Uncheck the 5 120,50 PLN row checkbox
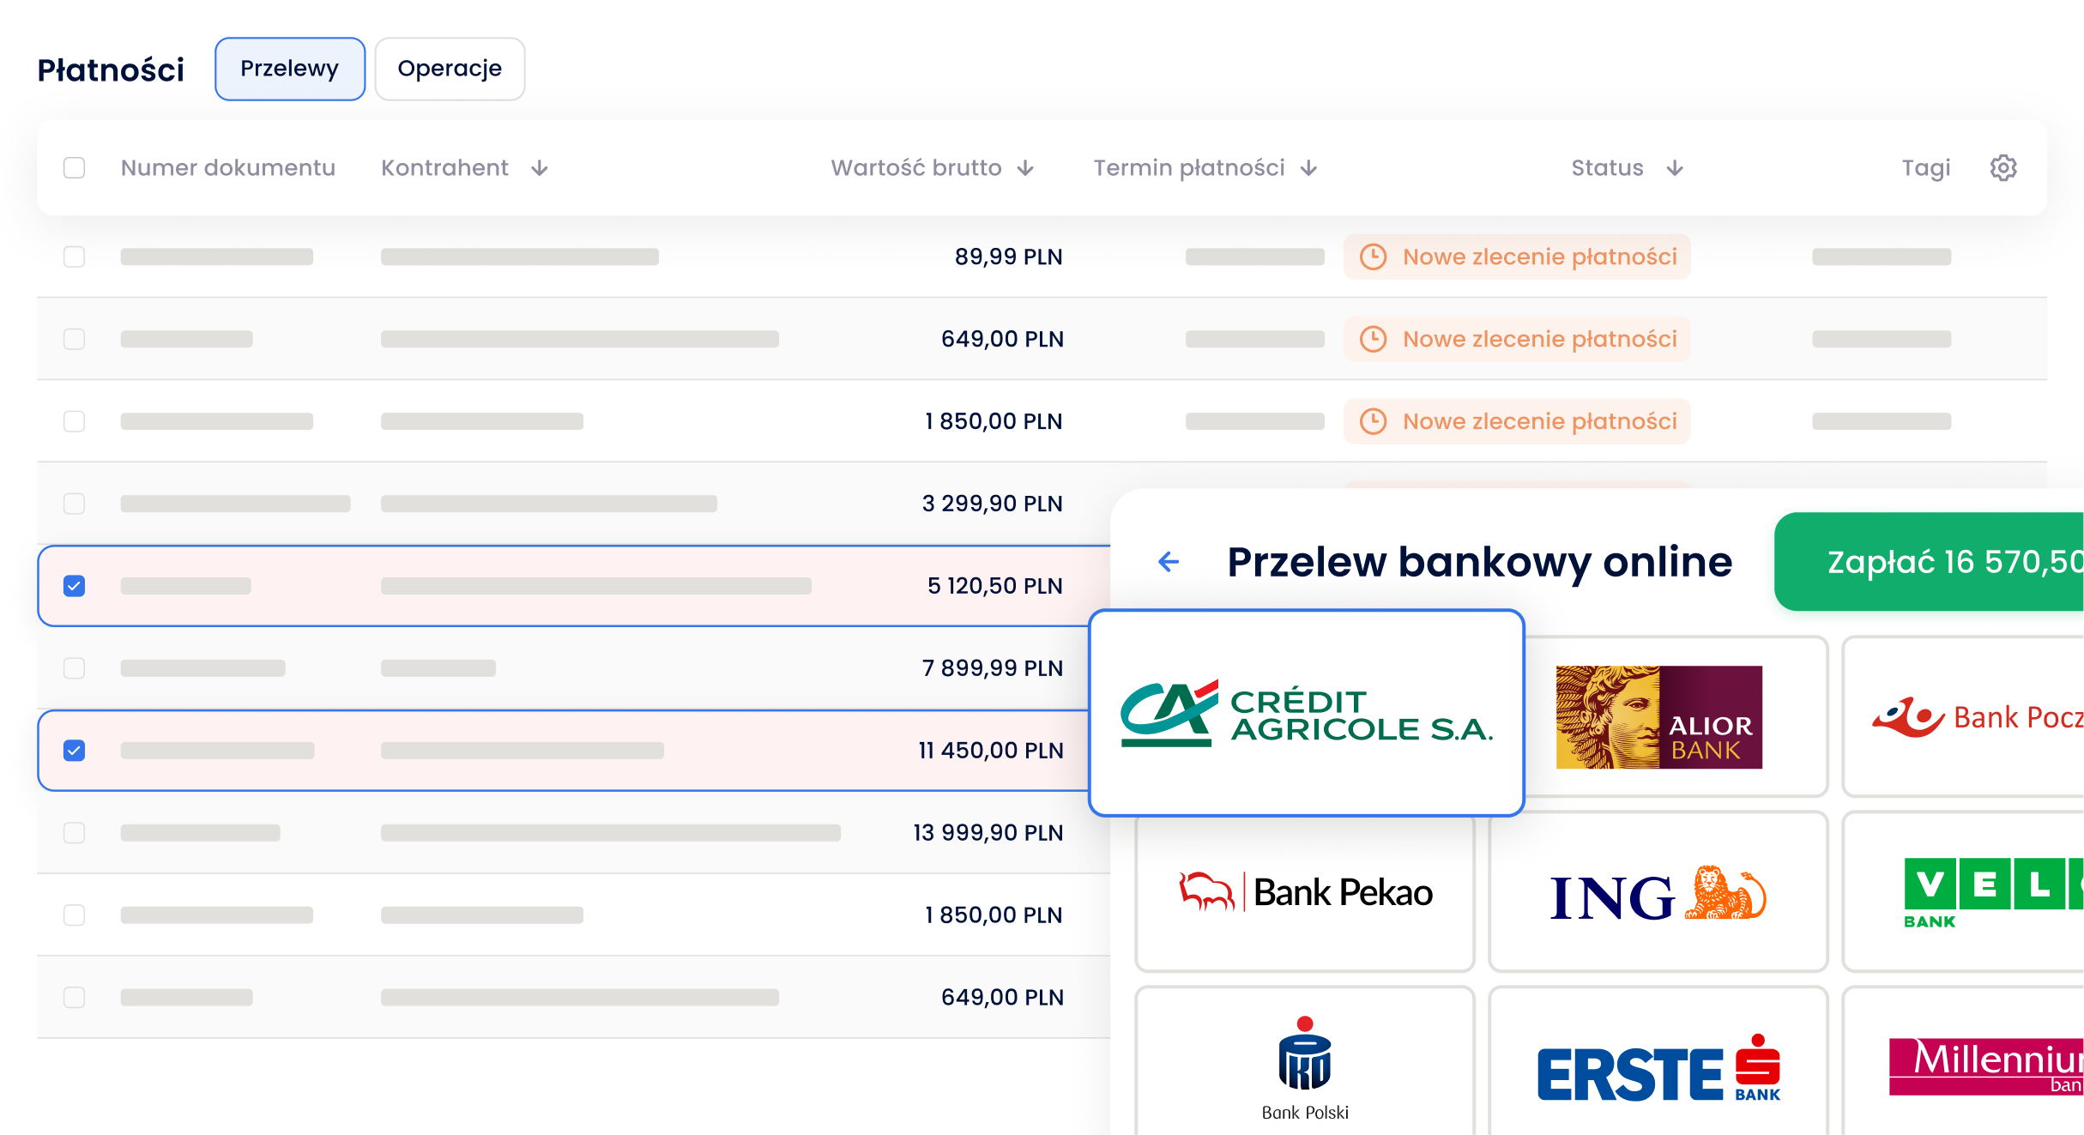Viewport: 2084px width, 1135px height. pos(75,586)
